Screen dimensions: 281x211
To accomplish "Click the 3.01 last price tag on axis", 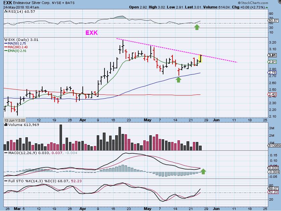I will (272, 55).
